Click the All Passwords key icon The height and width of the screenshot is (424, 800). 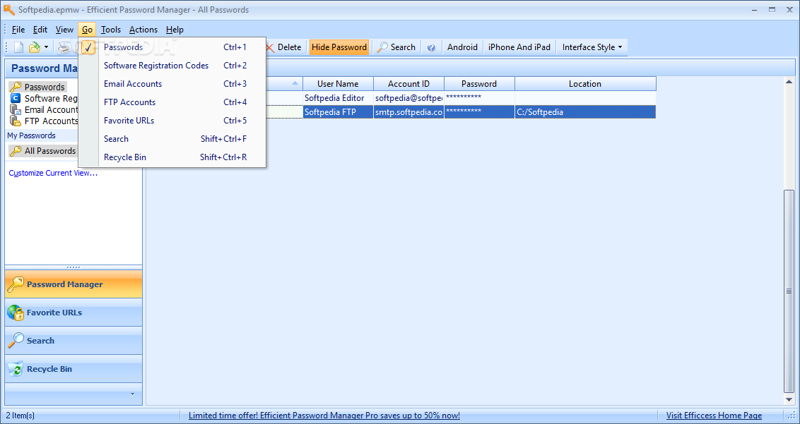tap(16, 151)
